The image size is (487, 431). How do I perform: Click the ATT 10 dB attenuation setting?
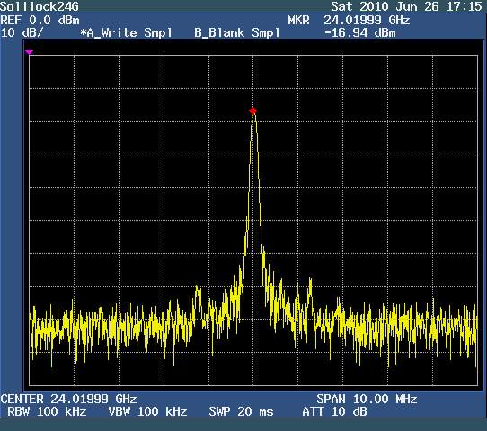coord(334,412)
